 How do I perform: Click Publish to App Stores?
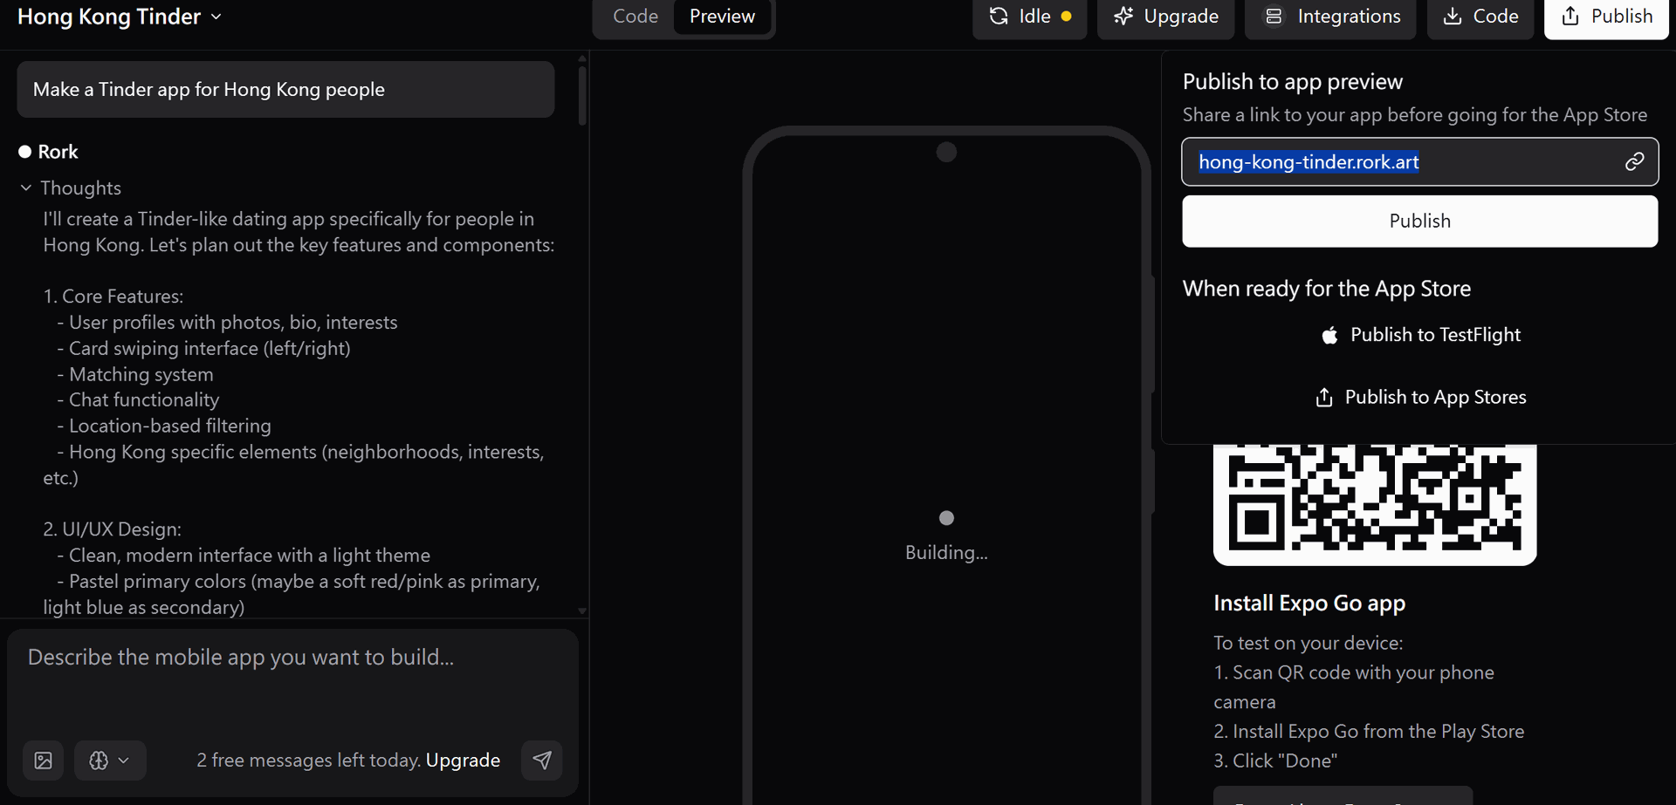pos(1419,398)
